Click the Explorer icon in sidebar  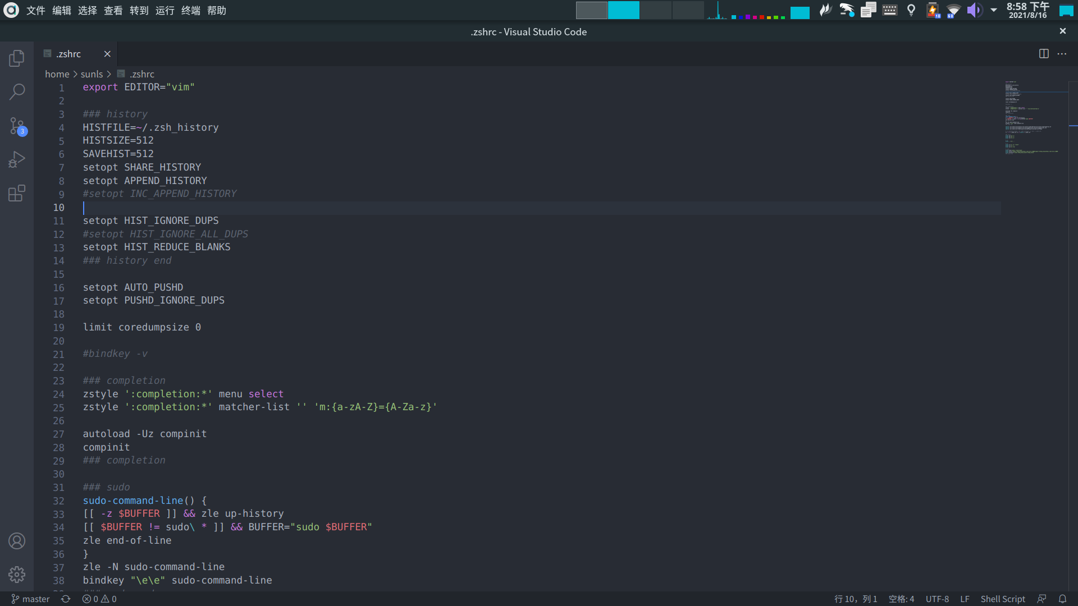[x=16, y=57]
